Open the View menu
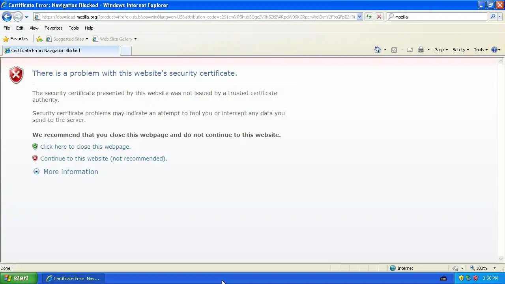The height and width of the screenshot is (284, 505). coord(34,28)
